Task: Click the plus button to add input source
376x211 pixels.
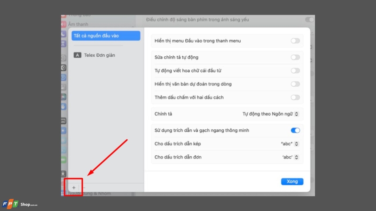Action: 74,188
